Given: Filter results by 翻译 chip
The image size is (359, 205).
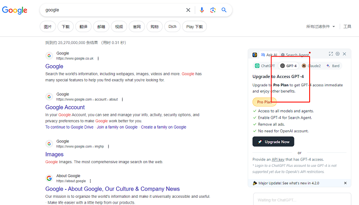Looking at the screenshot, I should coord(83,27).
